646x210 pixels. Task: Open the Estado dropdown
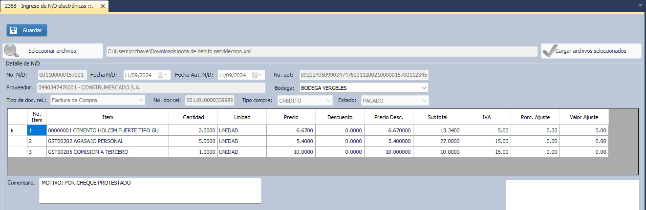pos(424,100)
